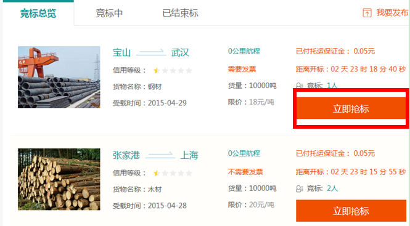Click 立即抢标 for the timber shipment

[x=351, y=211]
